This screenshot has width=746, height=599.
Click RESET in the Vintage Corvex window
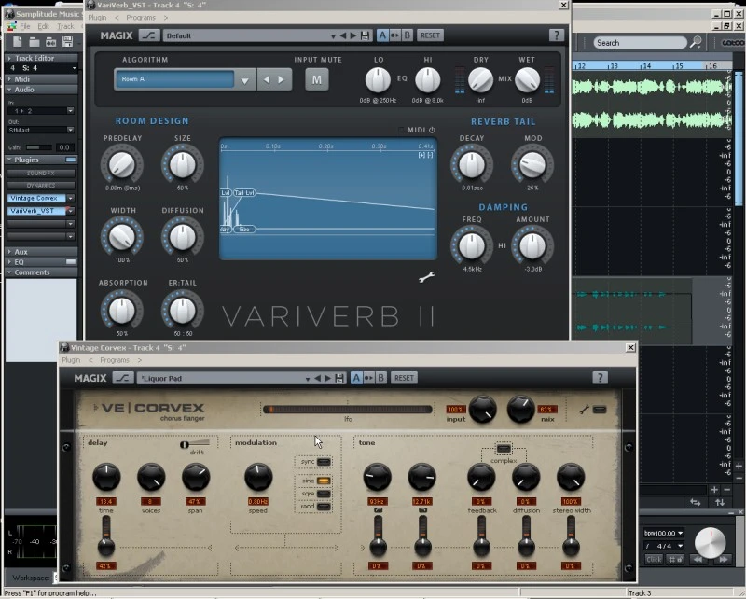point(404,378)
